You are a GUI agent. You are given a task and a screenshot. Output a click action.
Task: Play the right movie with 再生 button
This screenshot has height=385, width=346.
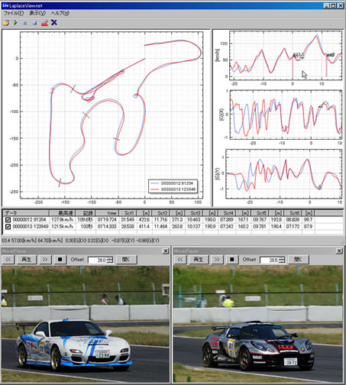199,260
